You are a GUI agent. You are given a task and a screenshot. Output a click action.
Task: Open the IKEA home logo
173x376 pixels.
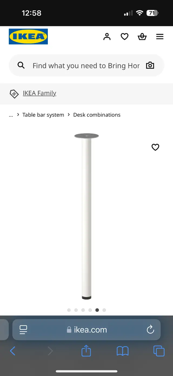pyautogui.click(x=28, y=36)
